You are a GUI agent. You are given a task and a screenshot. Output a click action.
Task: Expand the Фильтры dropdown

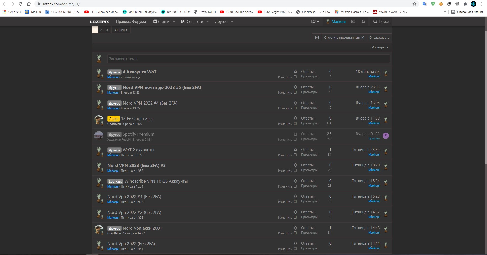point(380,47)
